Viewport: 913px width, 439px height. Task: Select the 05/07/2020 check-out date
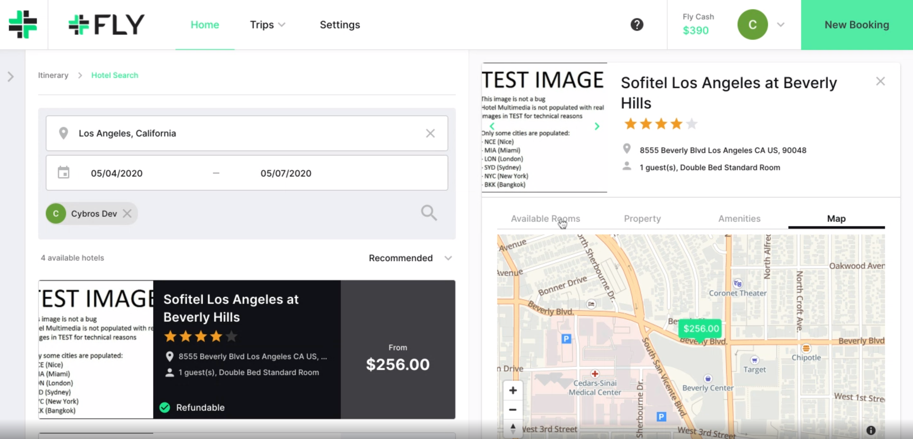(x=286, y=173)
